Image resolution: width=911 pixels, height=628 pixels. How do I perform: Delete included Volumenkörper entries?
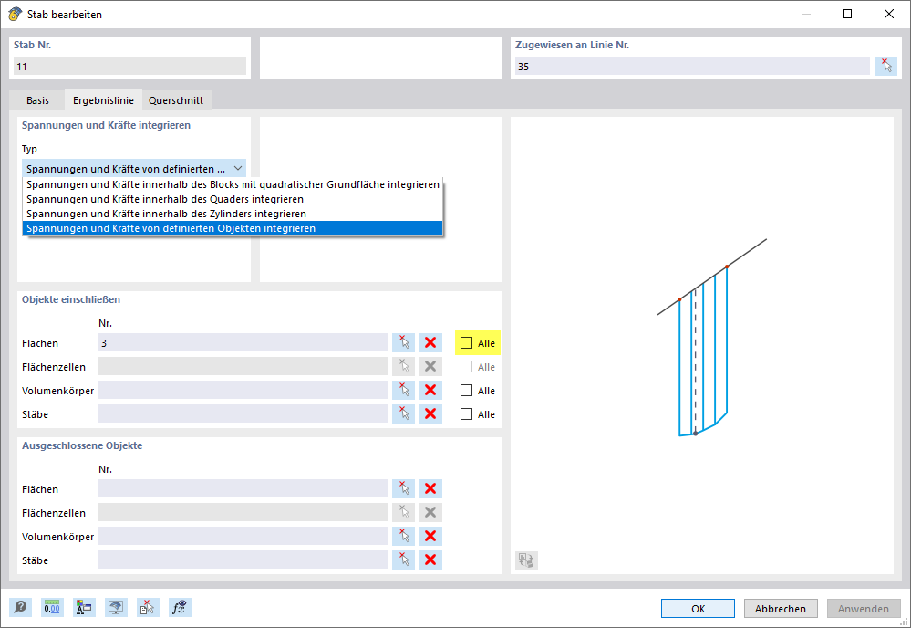[430, 390]
